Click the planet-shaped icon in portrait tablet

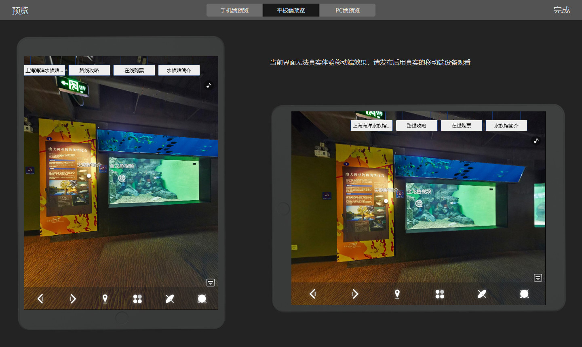[x=170, y=299]
